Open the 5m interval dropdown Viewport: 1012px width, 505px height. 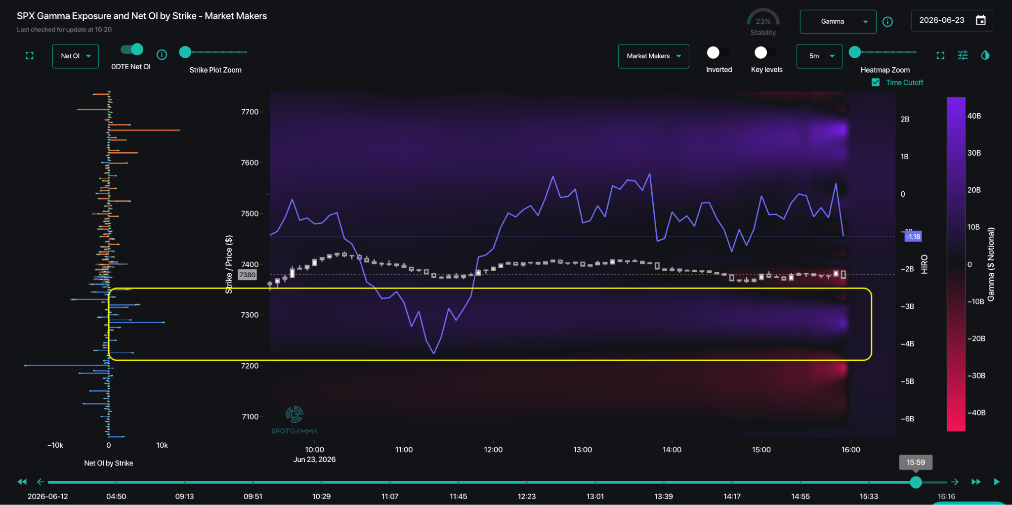(819, 56)
